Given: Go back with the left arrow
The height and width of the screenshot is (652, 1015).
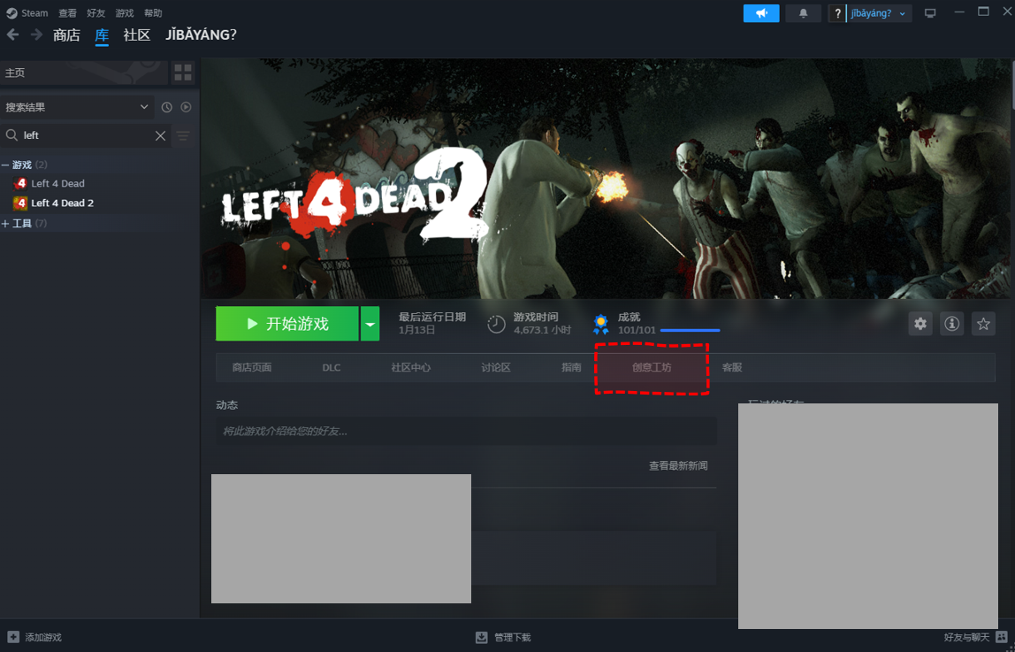Looking at the screenshot, I should pos(12,35).
